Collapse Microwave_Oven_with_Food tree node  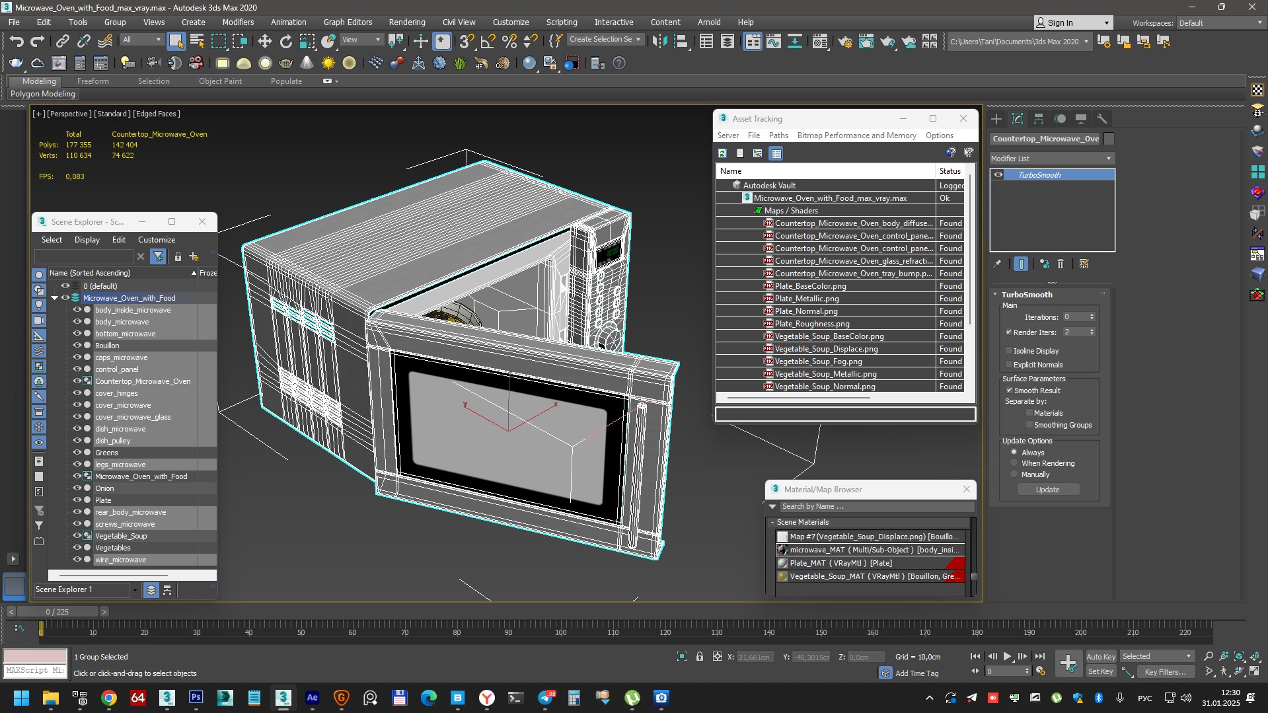[55, 298]
